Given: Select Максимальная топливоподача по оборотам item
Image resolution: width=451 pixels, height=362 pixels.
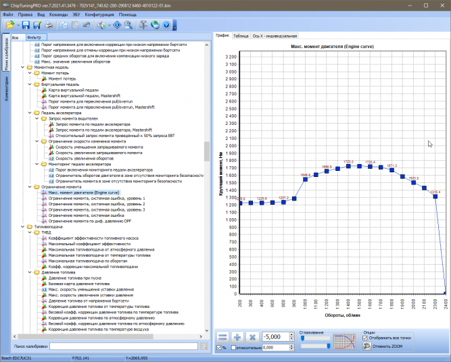Looking at the screenshot, I should (88, 261).
